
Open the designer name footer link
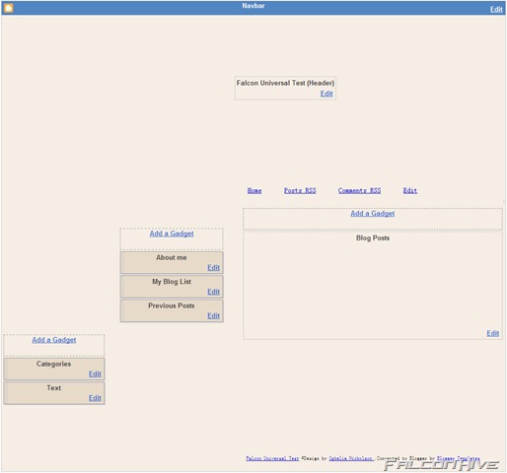pyautogui.click(x=351, y=458)
